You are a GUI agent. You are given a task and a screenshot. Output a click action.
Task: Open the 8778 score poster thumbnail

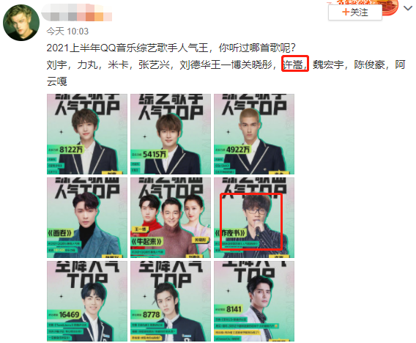click(x=171, y=301)
